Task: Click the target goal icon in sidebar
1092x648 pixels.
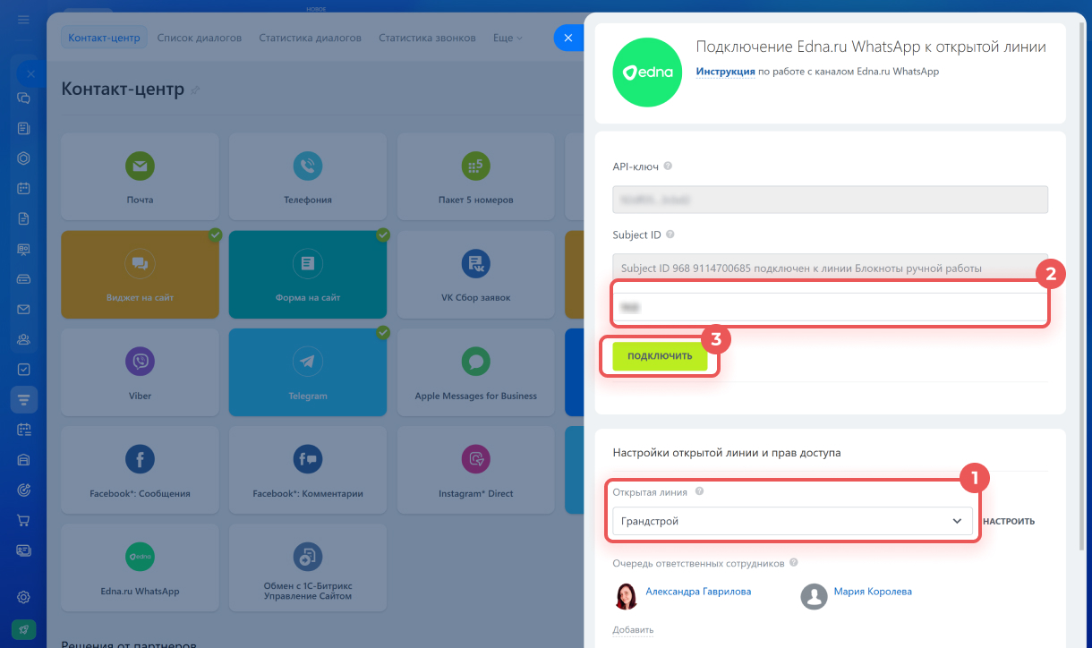Action: click(x=24, y=490)
